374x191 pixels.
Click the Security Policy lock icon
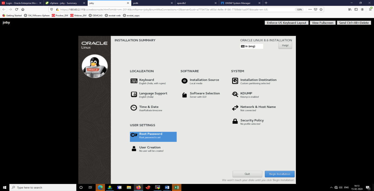235,121
